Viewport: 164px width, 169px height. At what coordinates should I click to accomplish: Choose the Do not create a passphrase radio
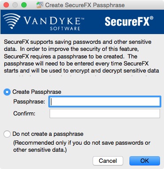coord(7,134)
